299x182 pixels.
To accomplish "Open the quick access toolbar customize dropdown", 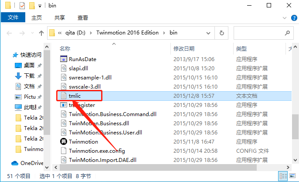I will click(40, 6).
